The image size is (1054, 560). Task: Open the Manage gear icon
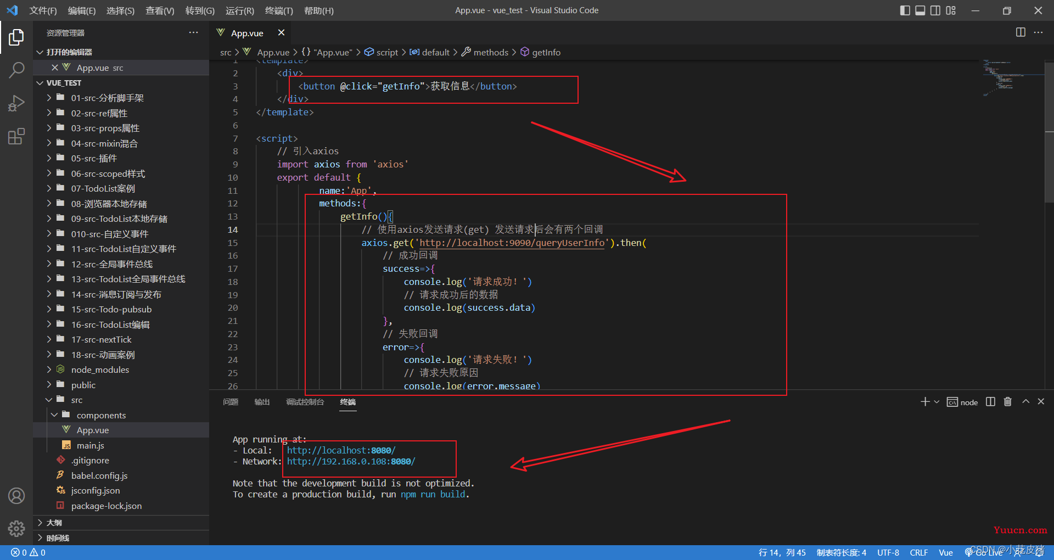[x=16, y=528]
